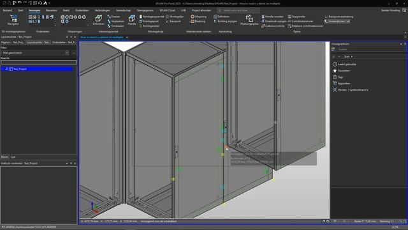Click Coördinateninvoer option

(300, 21)
